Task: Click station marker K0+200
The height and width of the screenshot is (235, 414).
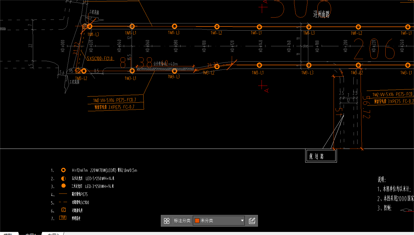Action: (346, 46)
